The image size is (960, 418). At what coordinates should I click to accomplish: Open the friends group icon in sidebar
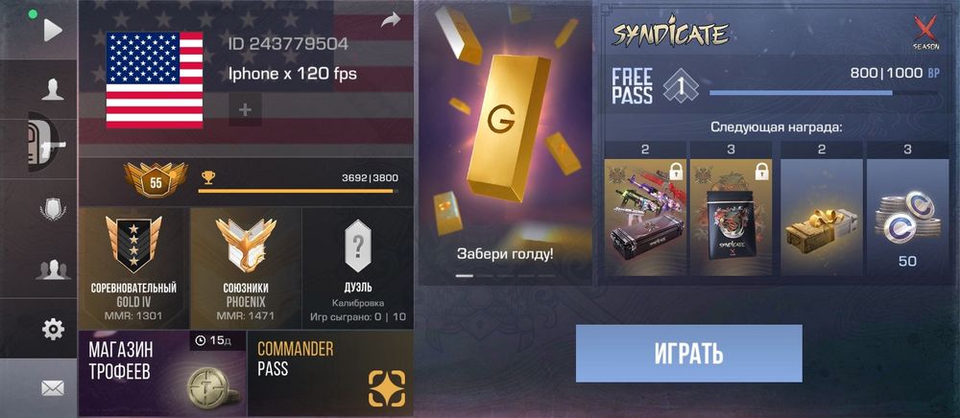click(x=53, y=269)
